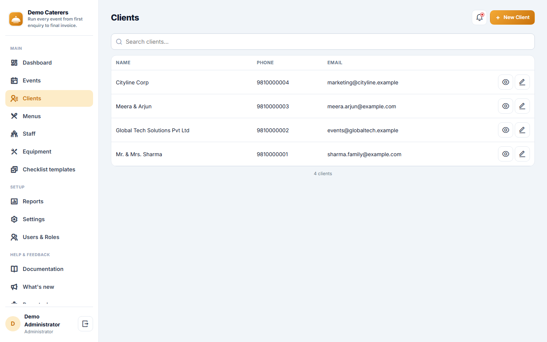The width and height of the screenshot is (547, 342).
Task: View Global Tech Solutions via eye icon
Action: coord(506,130)
